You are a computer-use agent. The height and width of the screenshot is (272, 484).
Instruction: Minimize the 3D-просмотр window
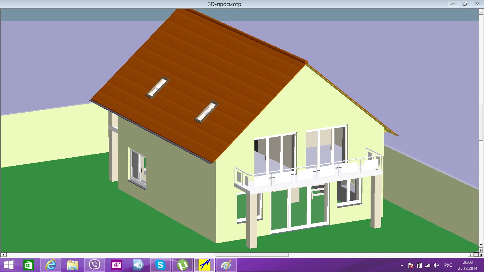coord(453,4)
